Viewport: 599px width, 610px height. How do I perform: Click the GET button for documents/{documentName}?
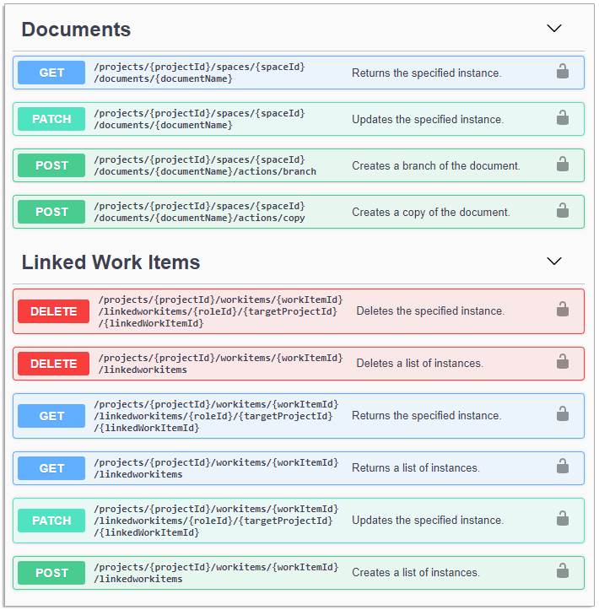click(51, 73)
